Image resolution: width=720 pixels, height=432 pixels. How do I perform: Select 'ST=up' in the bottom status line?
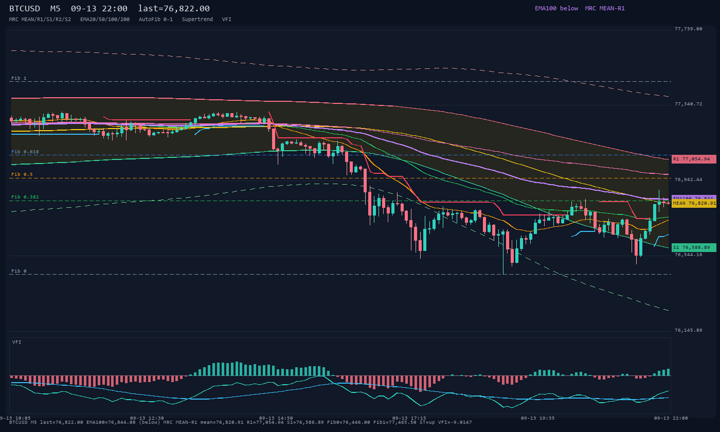coord(427,422)
